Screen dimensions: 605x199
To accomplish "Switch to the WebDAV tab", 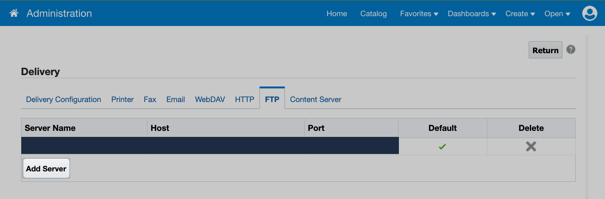I will point(210,99).
